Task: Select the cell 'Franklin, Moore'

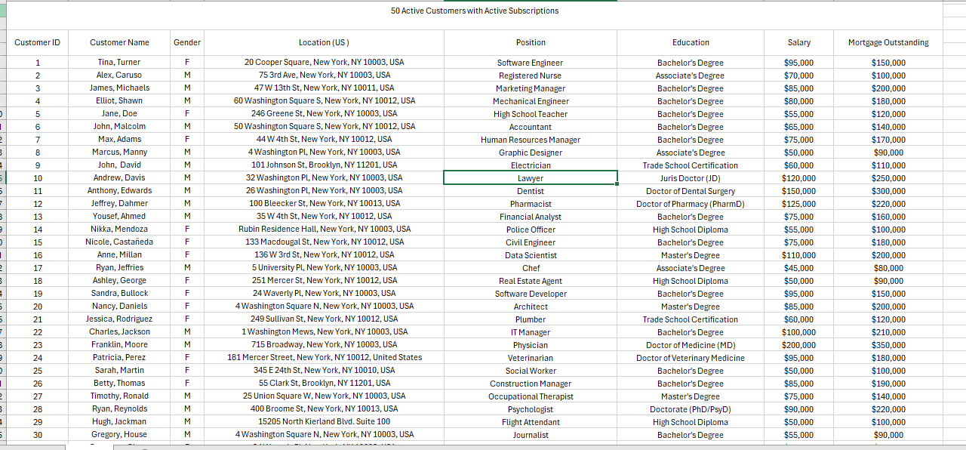Action: click(119, 344)
